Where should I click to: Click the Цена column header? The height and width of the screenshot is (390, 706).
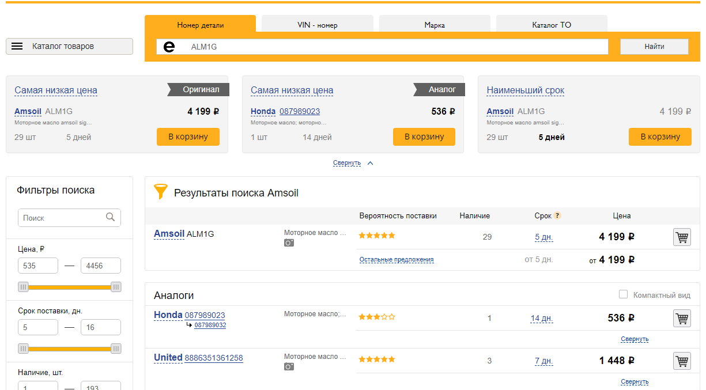[622, 216]
